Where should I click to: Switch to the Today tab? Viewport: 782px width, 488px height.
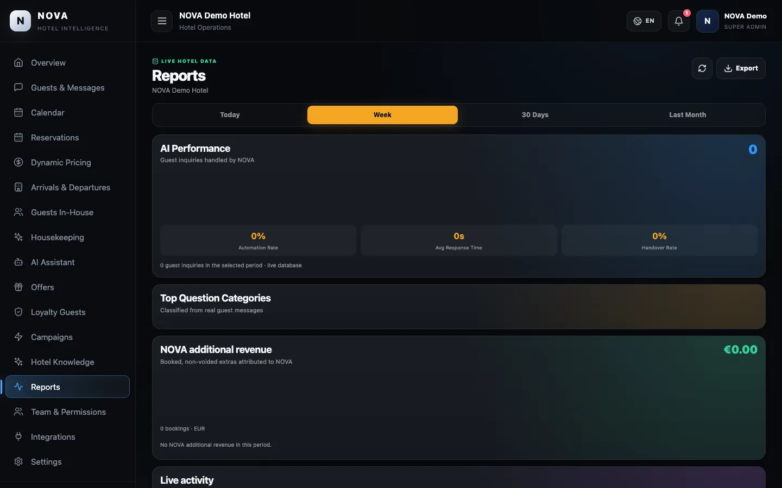pyautogui.click(x=230, y=115)
